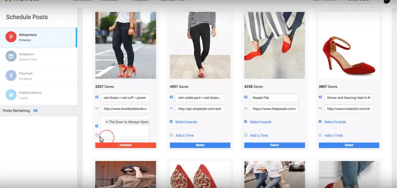Click the clock icon in the 3807 Saves card

tap(320, 135)
